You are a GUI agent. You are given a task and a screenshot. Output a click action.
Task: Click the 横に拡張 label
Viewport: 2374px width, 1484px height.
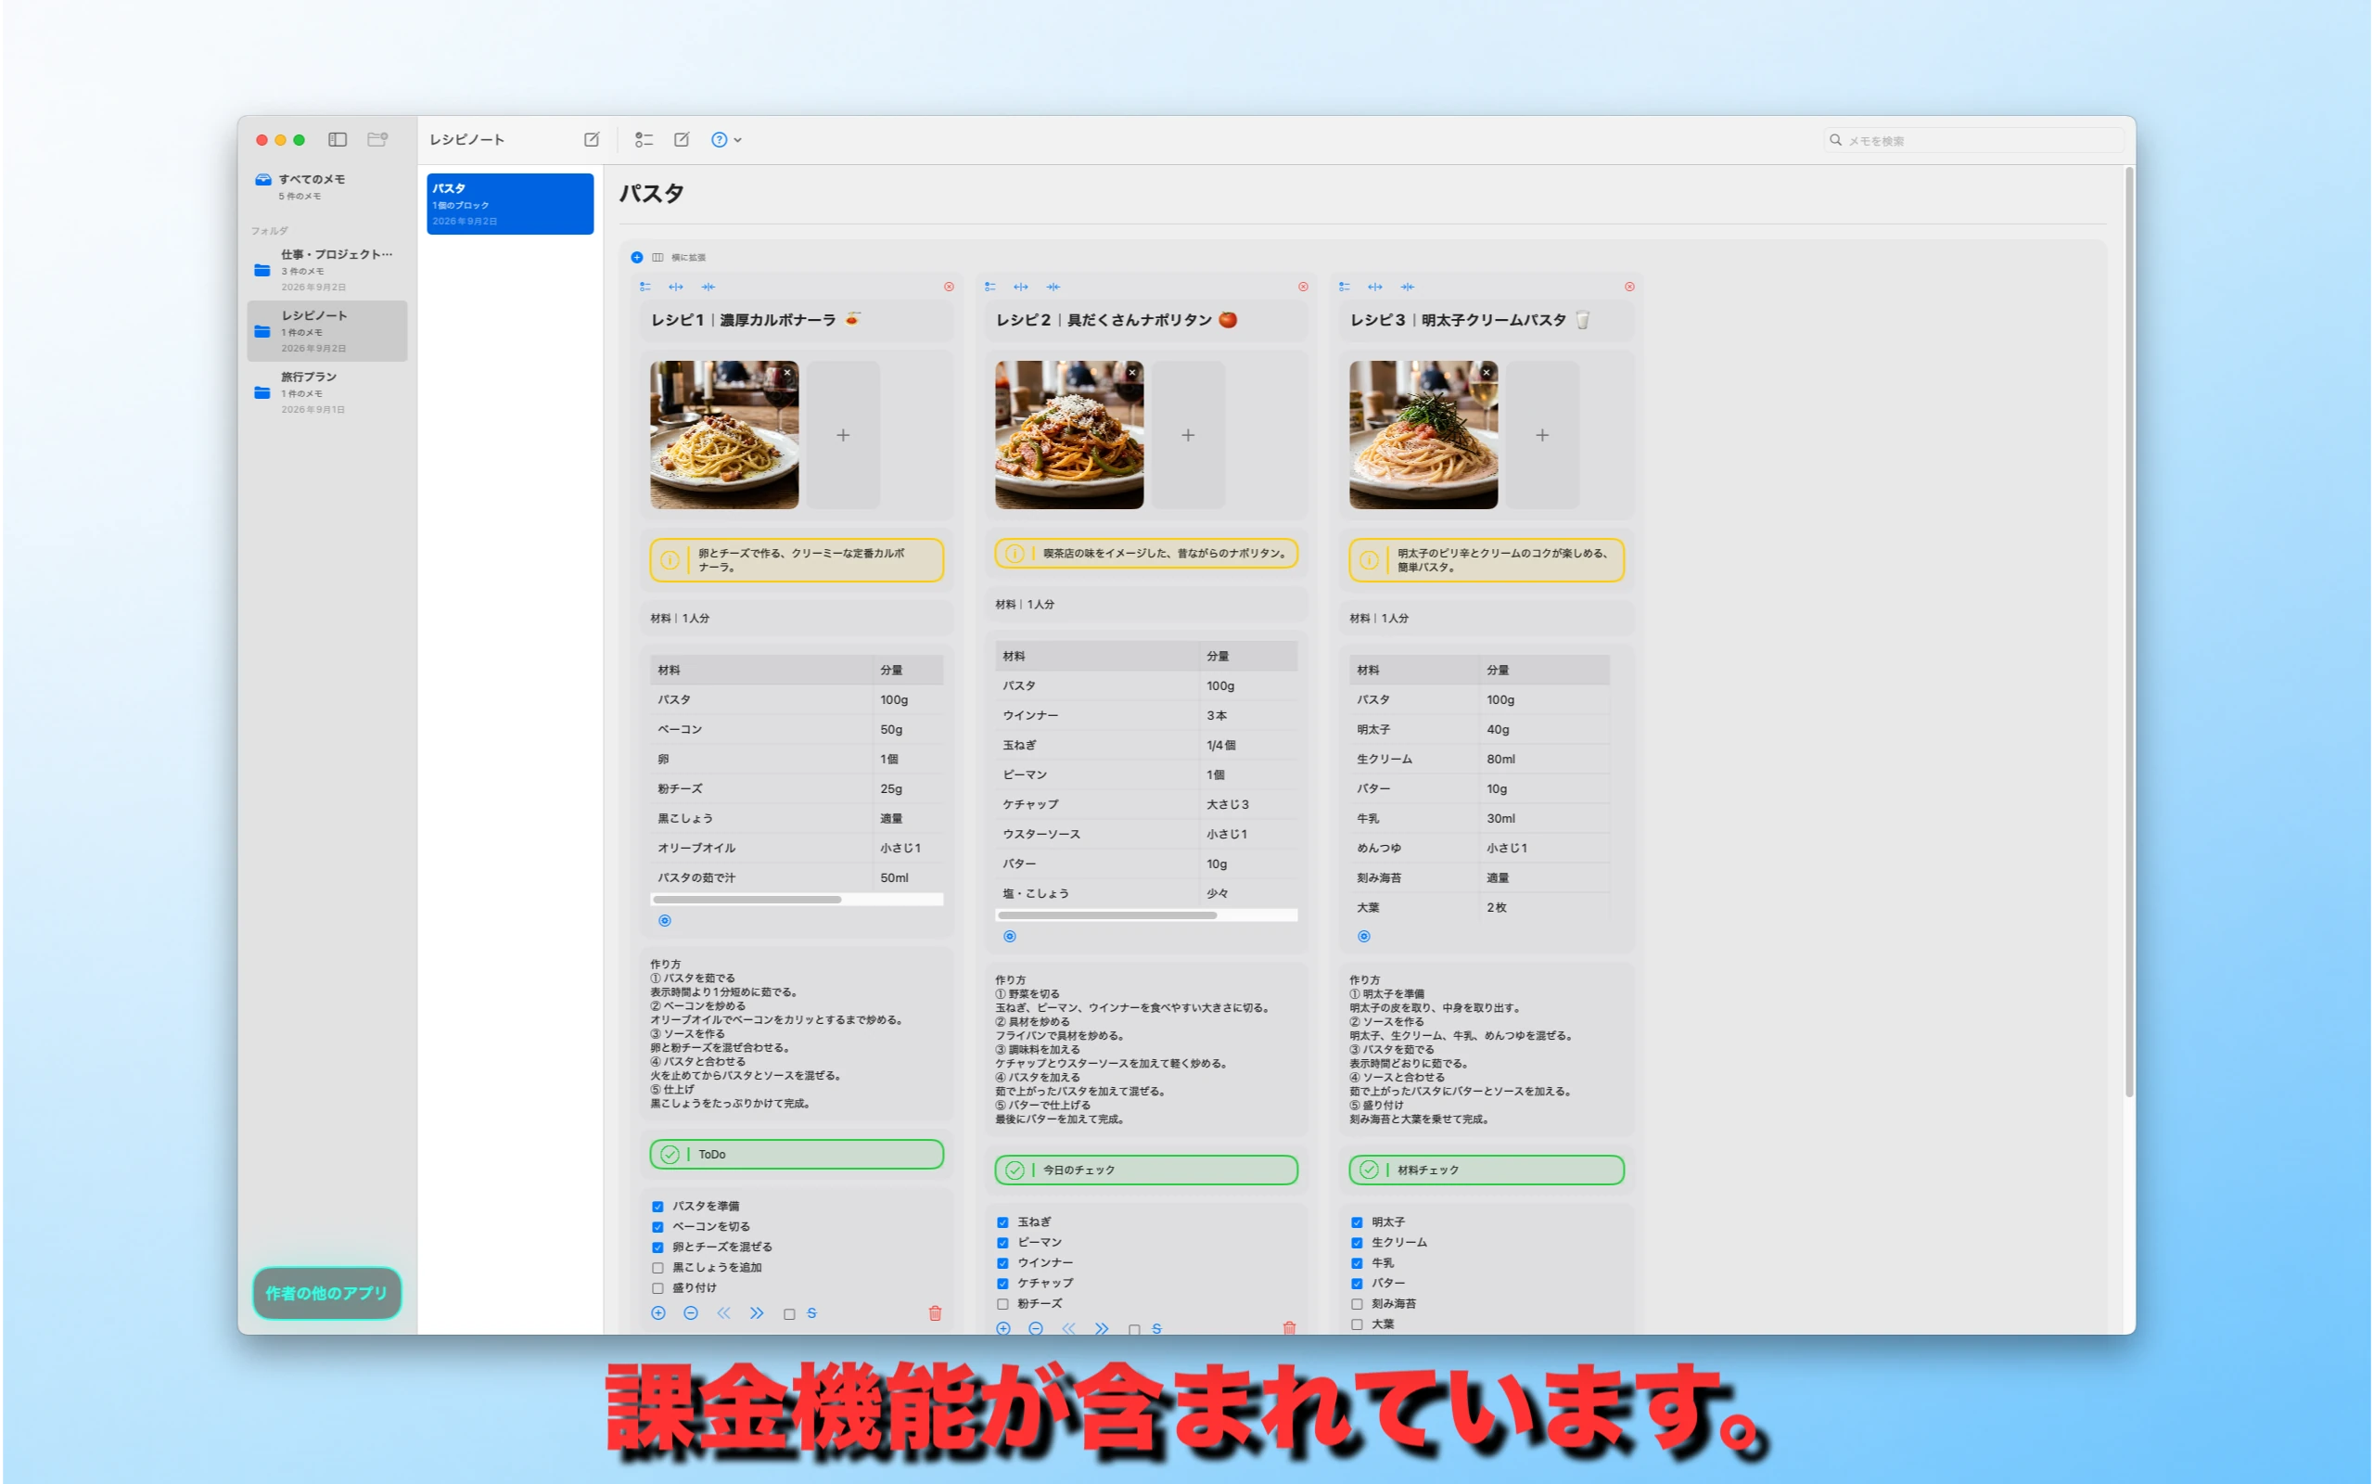click(x=689, y=257)
